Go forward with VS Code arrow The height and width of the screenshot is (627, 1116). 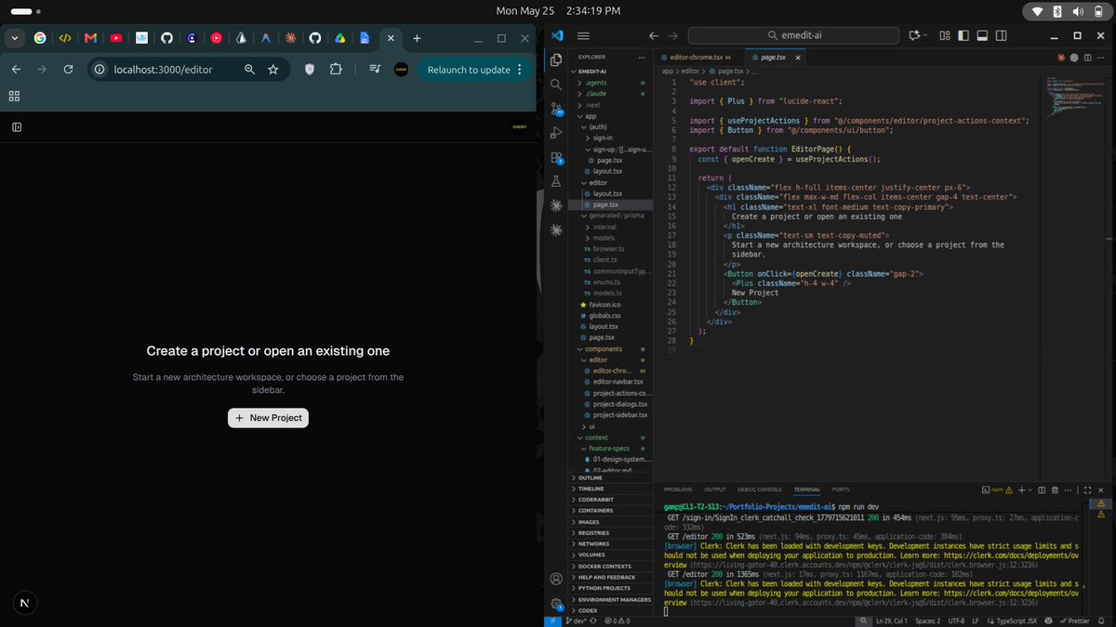tap(673, 35)
